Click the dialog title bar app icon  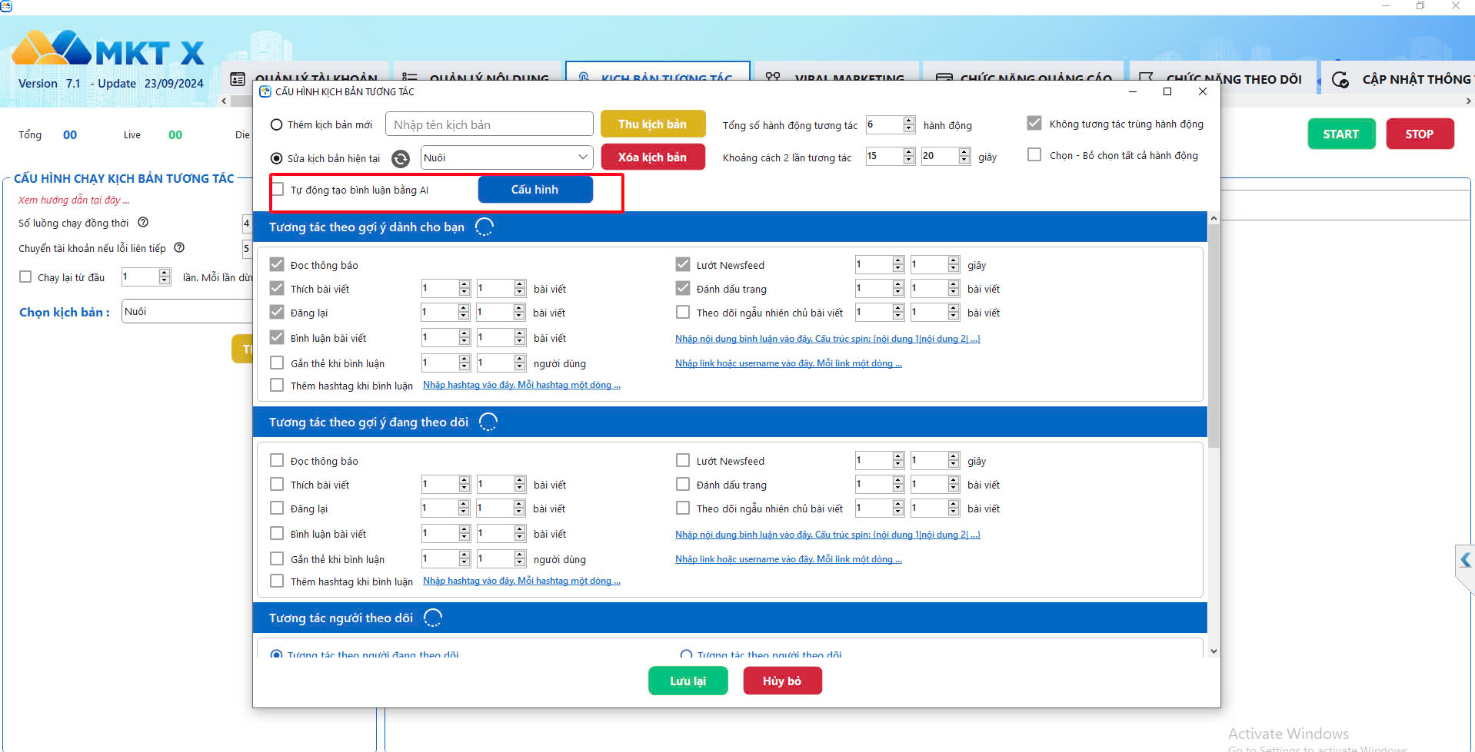265,91
